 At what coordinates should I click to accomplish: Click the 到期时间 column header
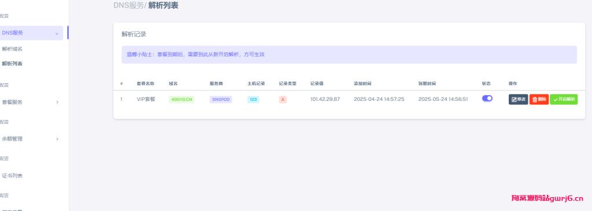[427, 83]
